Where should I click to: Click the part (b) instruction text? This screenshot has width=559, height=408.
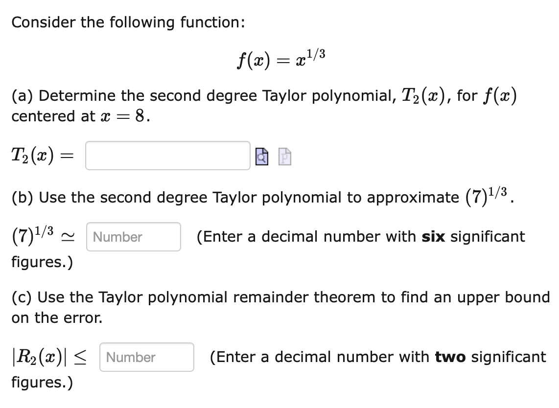coord(263,196)
